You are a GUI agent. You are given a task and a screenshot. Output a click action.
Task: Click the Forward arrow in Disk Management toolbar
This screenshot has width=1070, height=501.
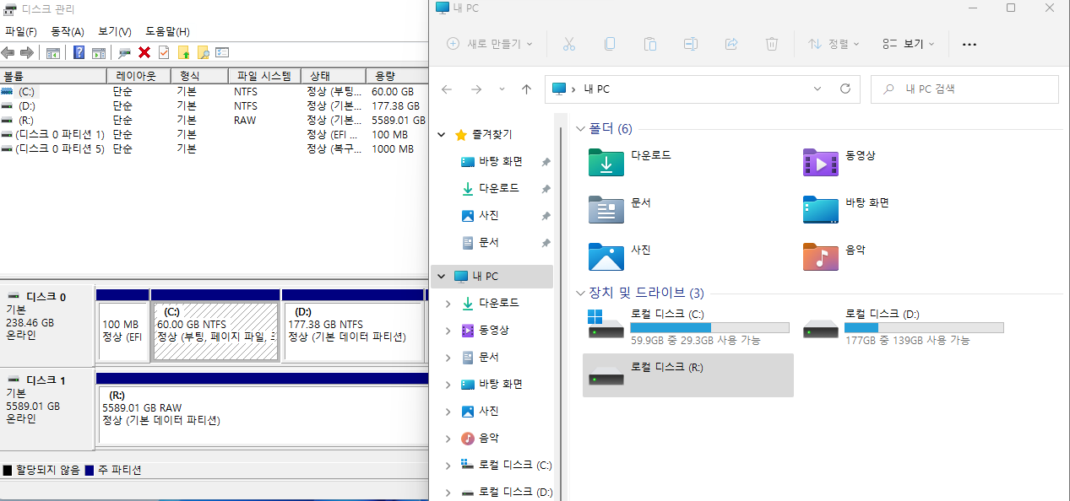(x=26, y=52)
